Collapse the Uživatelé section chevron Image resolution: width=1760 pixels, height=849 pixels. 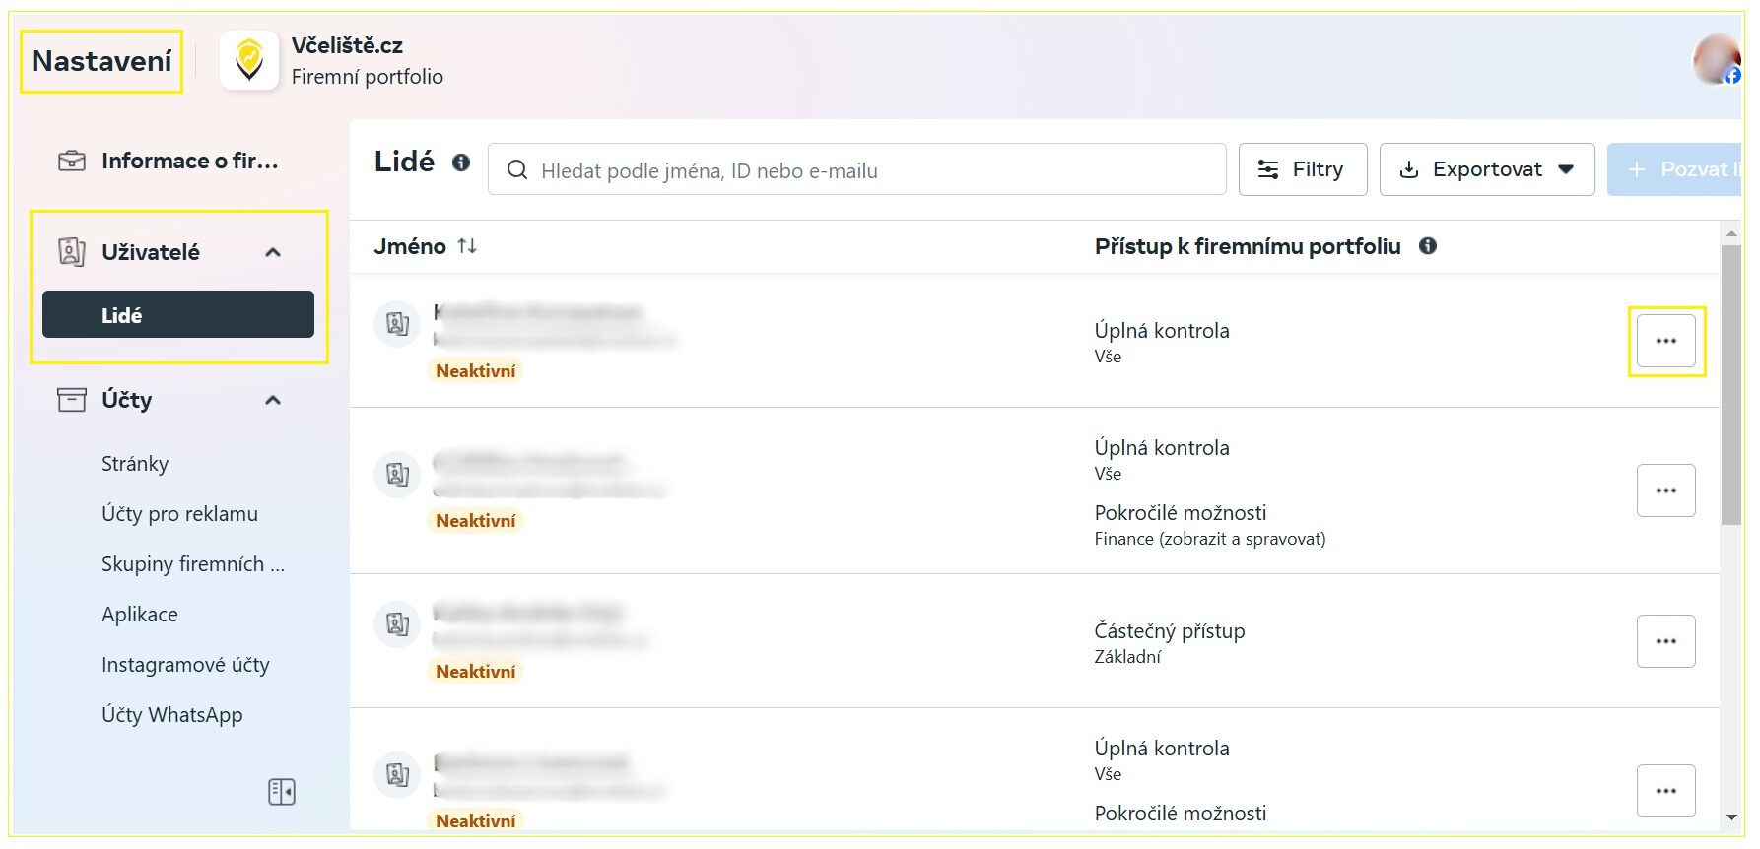[273, 252]
